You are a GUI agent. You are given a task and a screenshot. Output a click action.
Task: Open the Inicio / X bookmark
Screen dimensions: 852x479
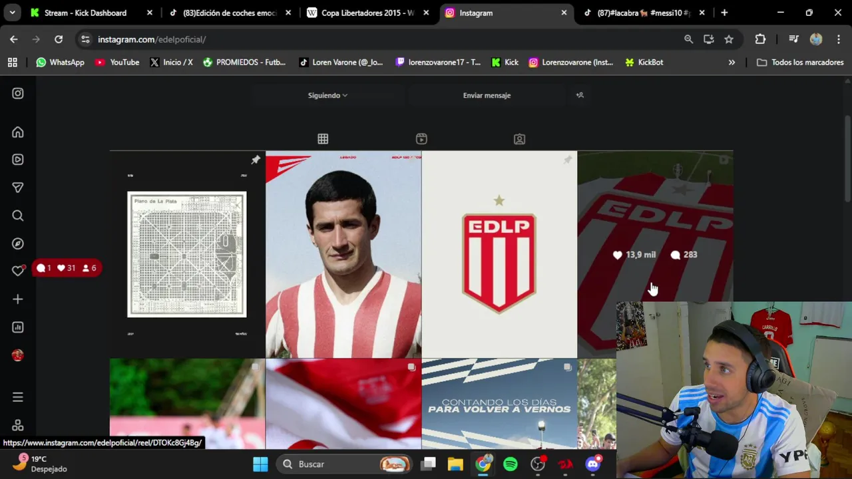[171, 63]
